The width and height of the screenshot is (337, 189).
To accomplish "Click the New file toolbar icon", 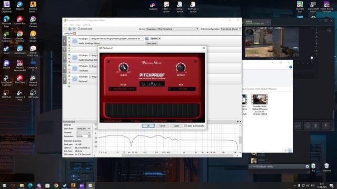I will [66, 29].
